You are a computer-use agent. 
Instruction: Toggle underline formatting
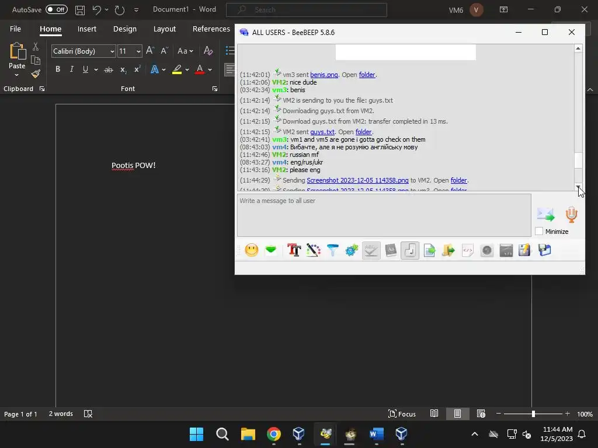[x=85, y=69]
